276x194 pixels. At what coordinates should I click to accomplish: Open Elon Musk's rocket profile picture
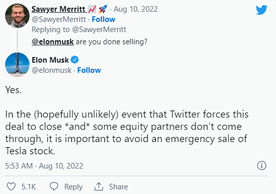pyautogui.click(x=17, y=65)
